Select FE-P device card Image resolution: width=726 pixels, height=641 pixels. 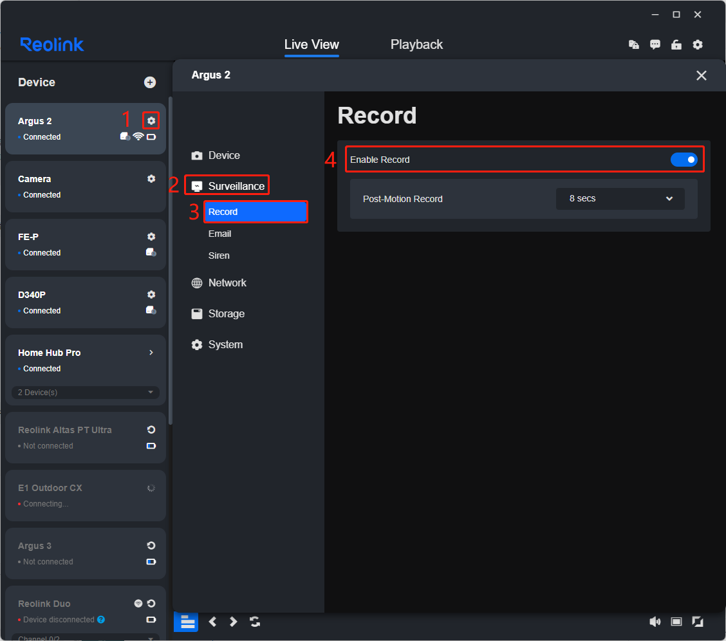(86, 245)
